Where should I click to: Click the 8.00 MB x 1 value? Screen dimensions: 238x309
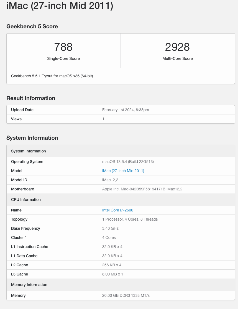coord(112,274)
